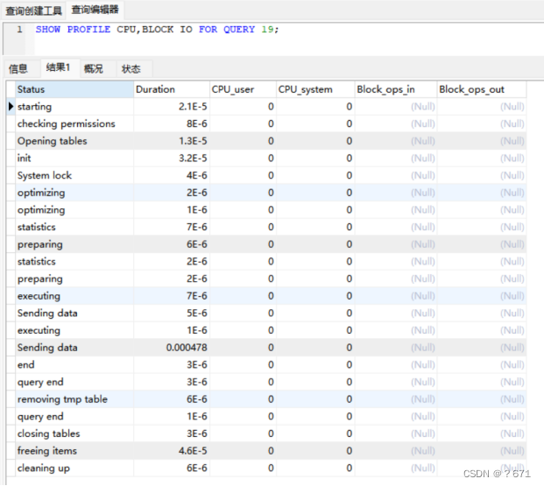Open the 概况 tab

pos(93,68)
